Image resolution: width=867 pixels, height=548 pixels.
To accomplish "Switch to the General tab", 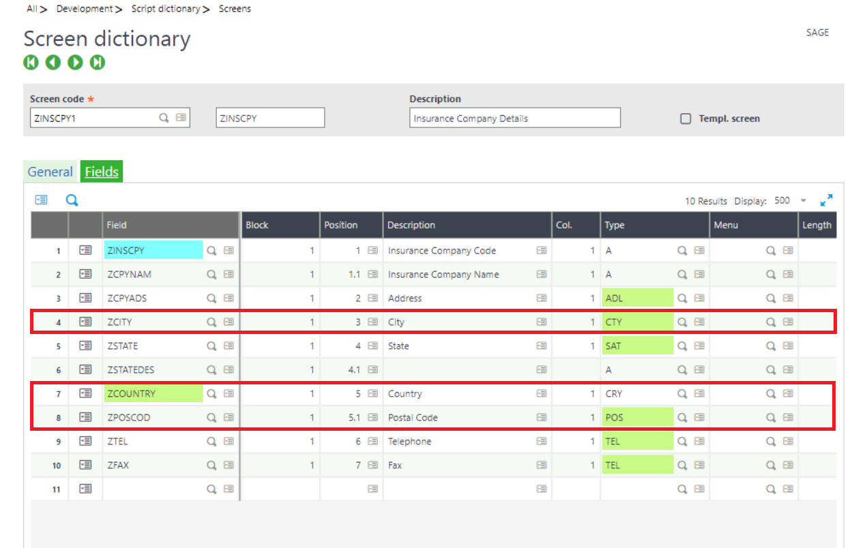I will (50, 172).
